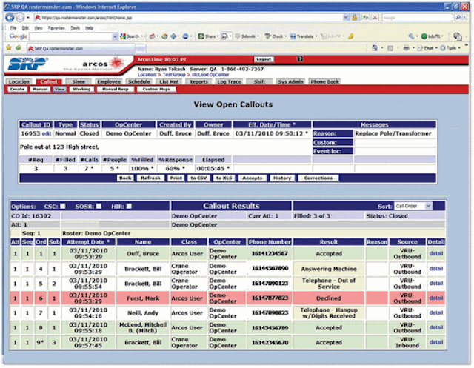Click the Custom Msgs sub-menu button
This screenshot has height=368, width=474.
pyautogui.click(x=156, y=89)
